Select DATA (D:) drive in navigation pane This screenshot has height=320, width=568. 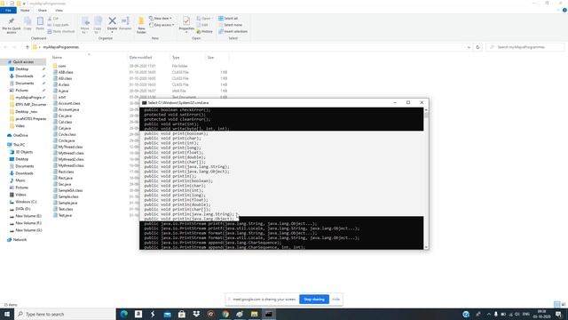click(23, 209)
